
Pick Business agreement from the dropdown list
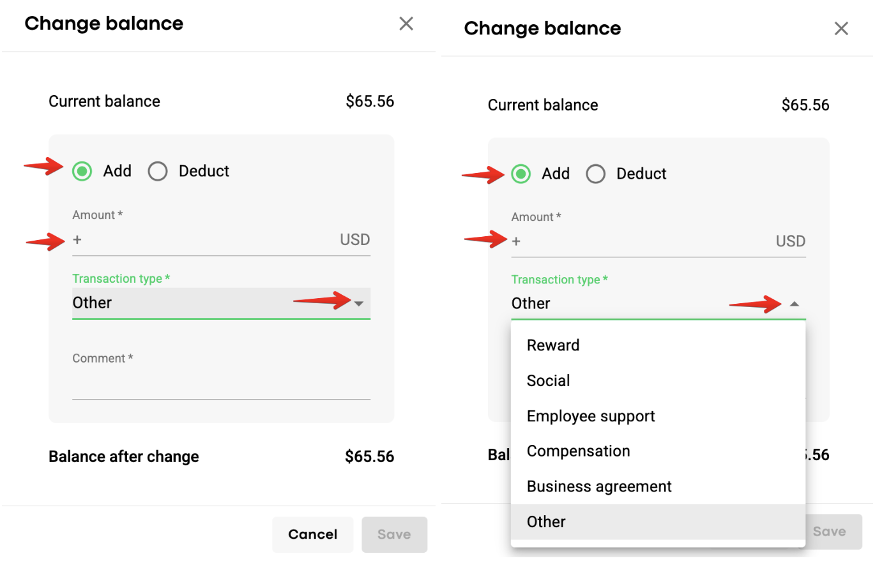[x=599, y=486]
